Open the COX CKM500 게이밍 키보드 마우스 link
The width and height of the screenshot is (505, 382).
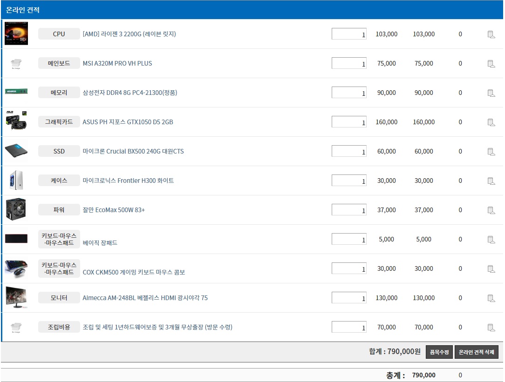pyautogui.click(x=134, y=272)
